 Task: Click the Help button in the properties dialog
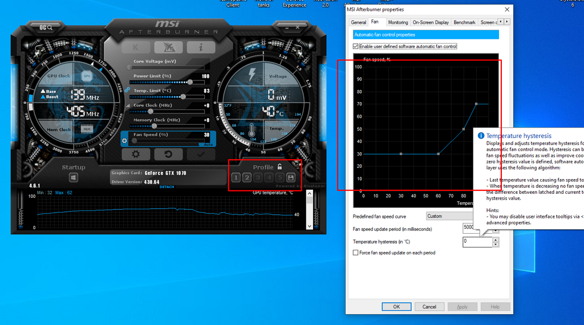[x=495, y=307]
